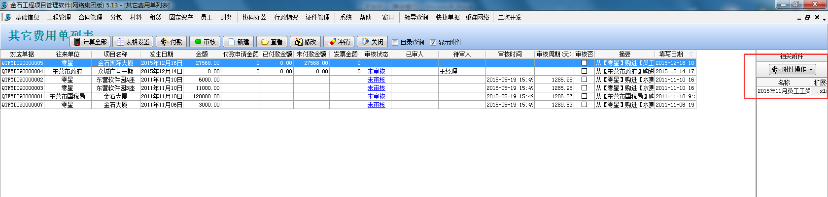Click the 填写日期 column sort arrow
Viewport: 828px width, 197px height.
coord(691,55)
